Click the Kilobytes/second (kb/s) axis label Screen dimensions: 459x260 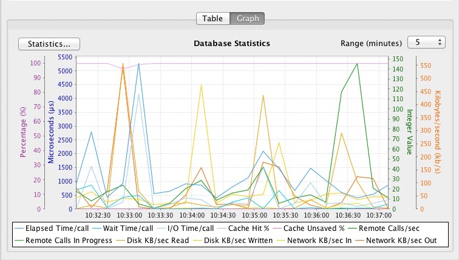pyautogui.click(x=438, y=132)
